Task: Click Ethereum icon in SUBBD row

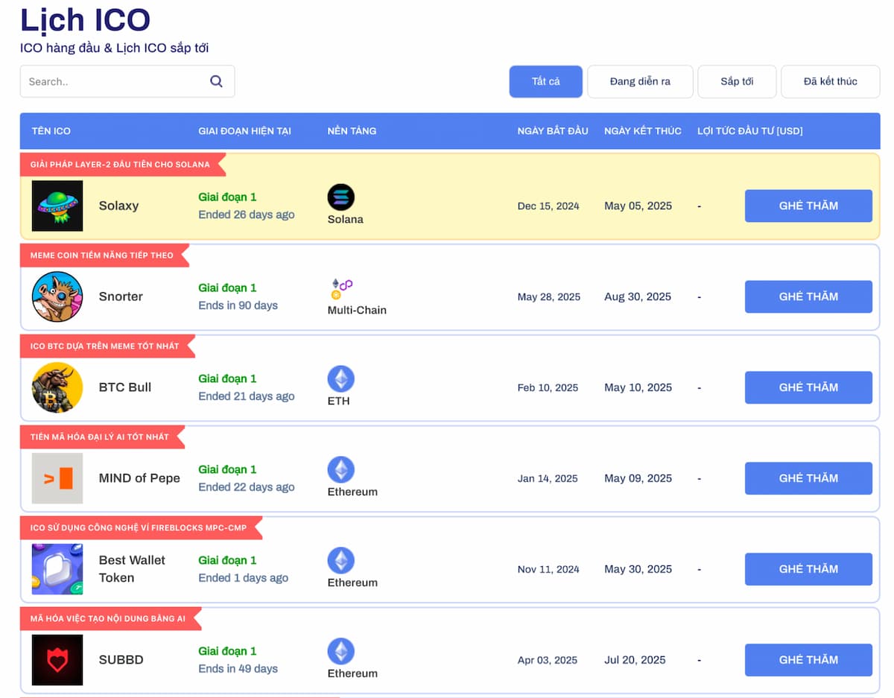Action: pyautogui.click(x=341, y=652)
